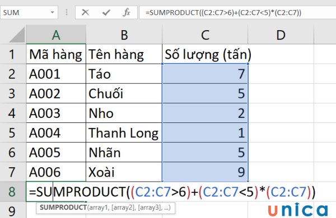The width and height of the screenshot is (336, 218).
Task: Click quantity cell 5 for Chuối
Action: click(205, 93)
